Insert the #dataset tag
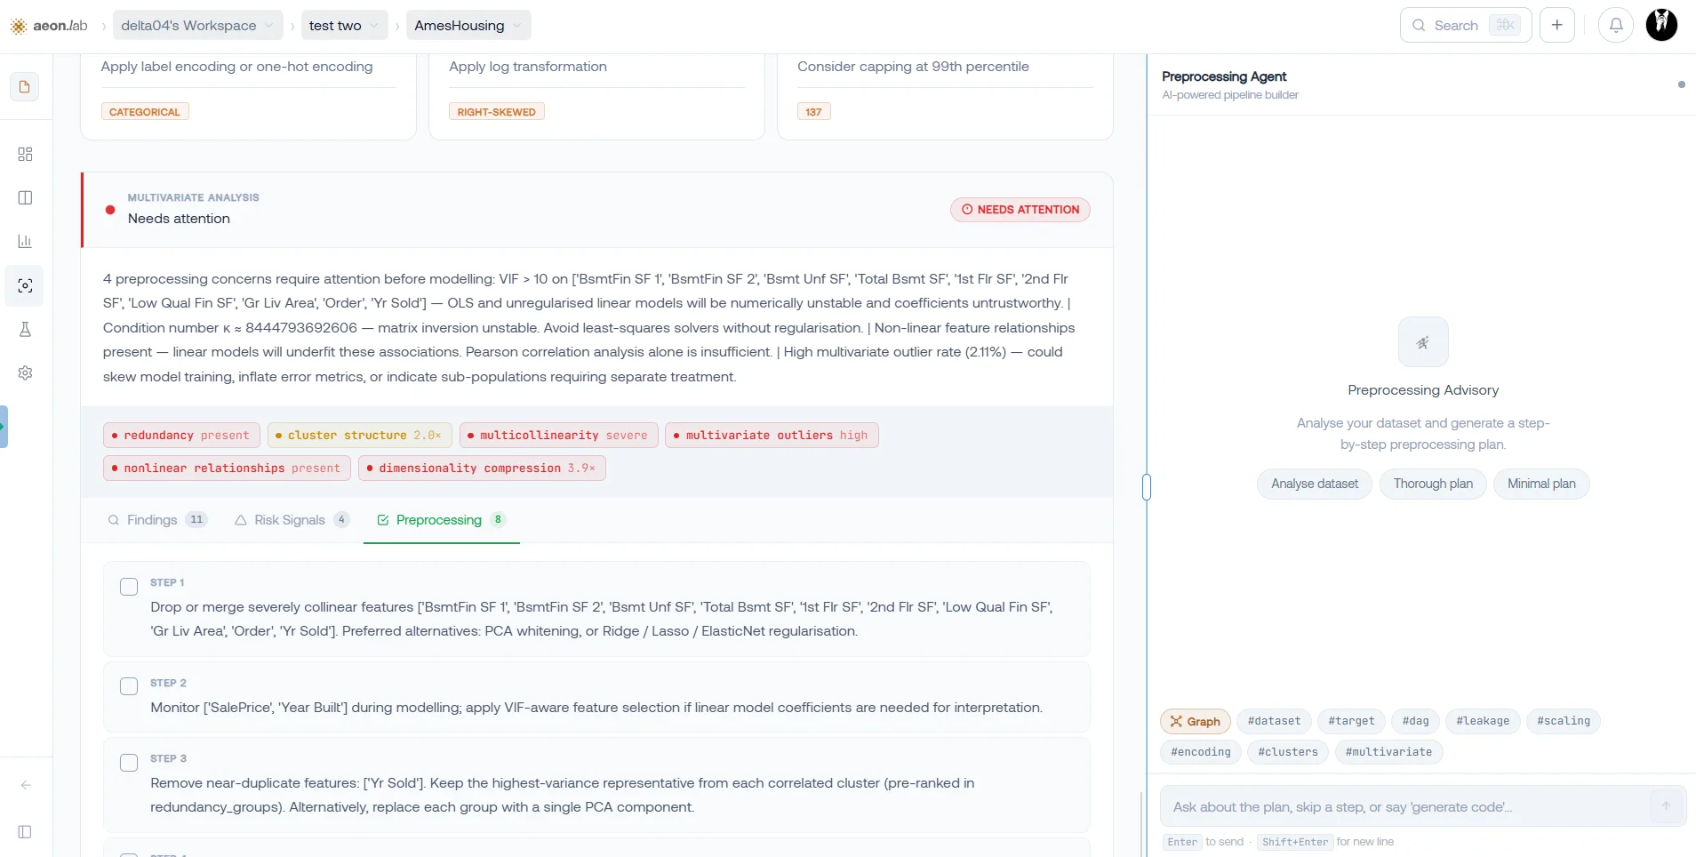The height and width of the screenshot is (857, 1696). (x=1274, y=721)
